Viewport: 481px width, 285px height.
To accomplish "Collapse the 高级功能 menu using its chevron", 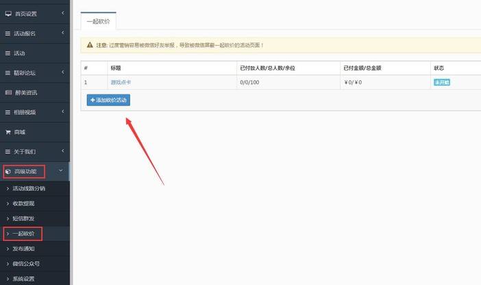I will tap(61, 171).
